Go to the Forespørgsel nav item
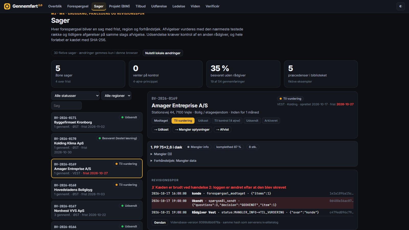409x230 pixels. click(x=78, y=6)
